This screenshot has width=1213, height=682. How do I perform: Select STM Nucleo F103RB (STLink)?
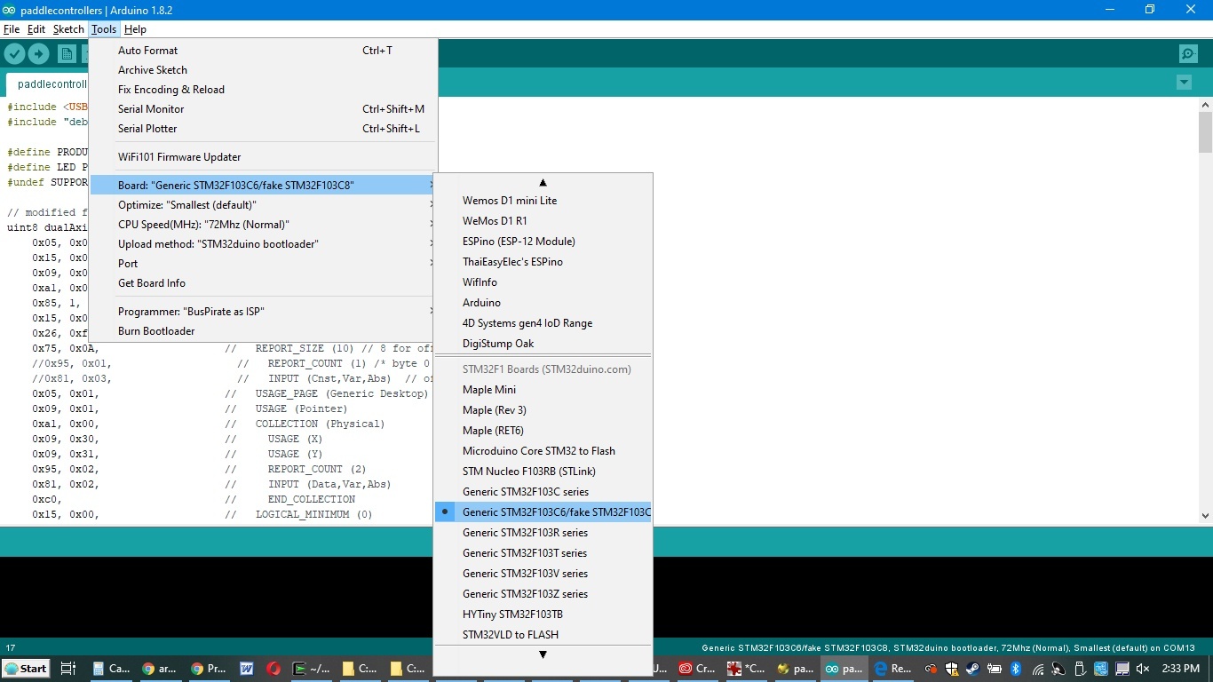coord(543,472)
